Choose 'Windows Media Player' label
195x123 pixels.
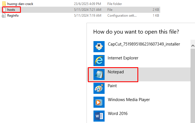pos(129,100)
